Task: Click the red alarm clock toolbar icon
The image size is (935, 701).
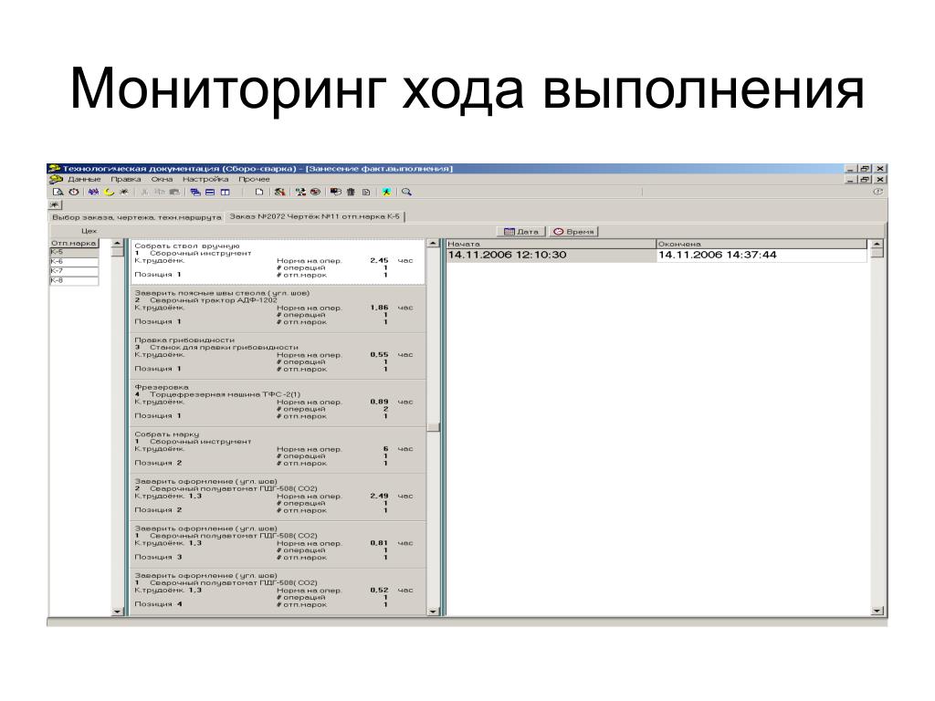Action: tap(74, 192)
